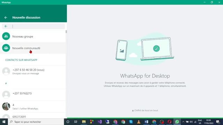Click WhatsApp icon in taskbar
This screenshot has width=223, height=125.
click(177, 122)
